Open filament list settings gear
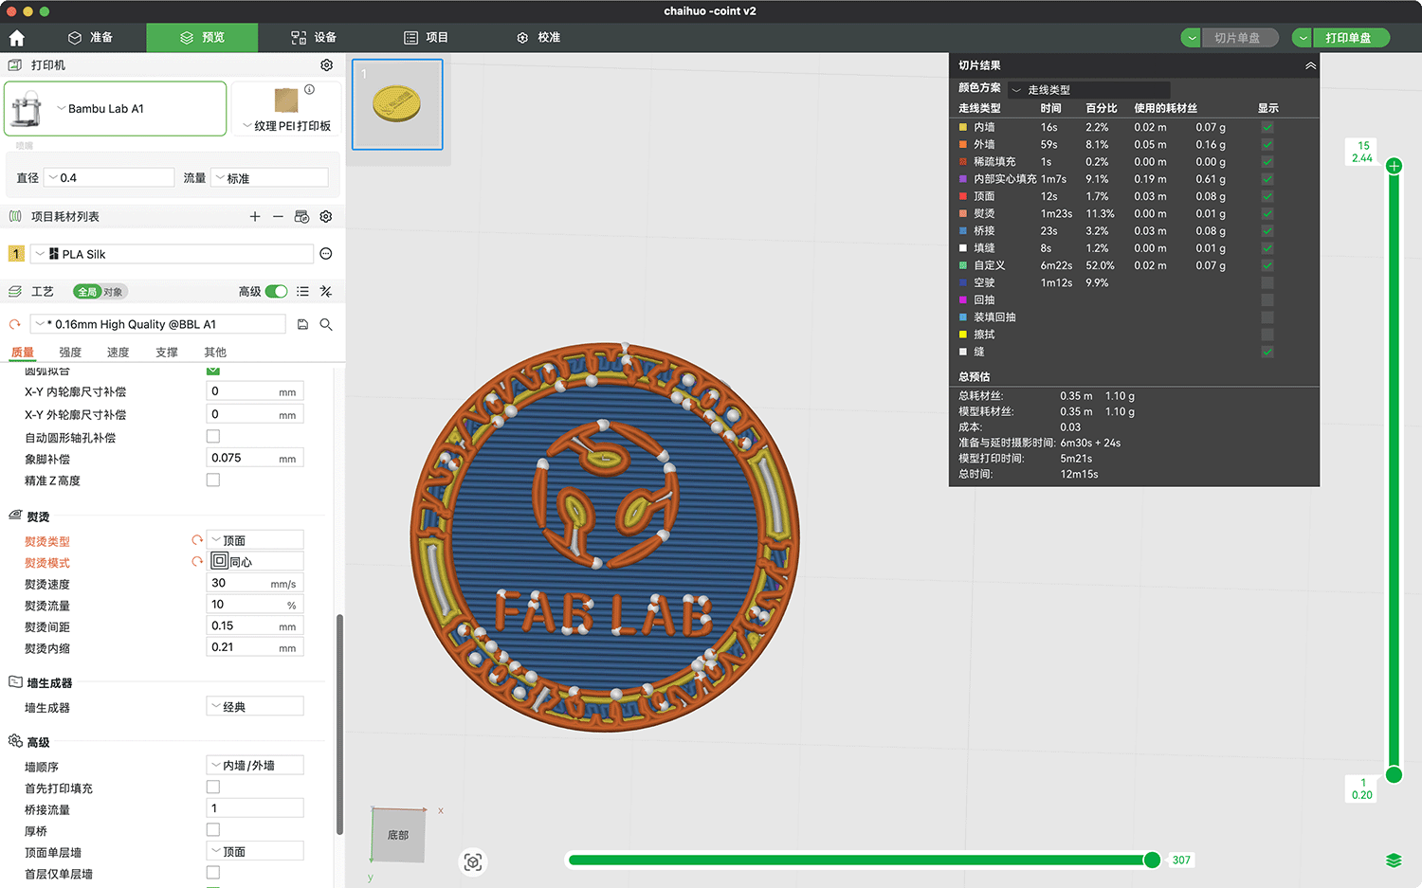 [326, 217]
